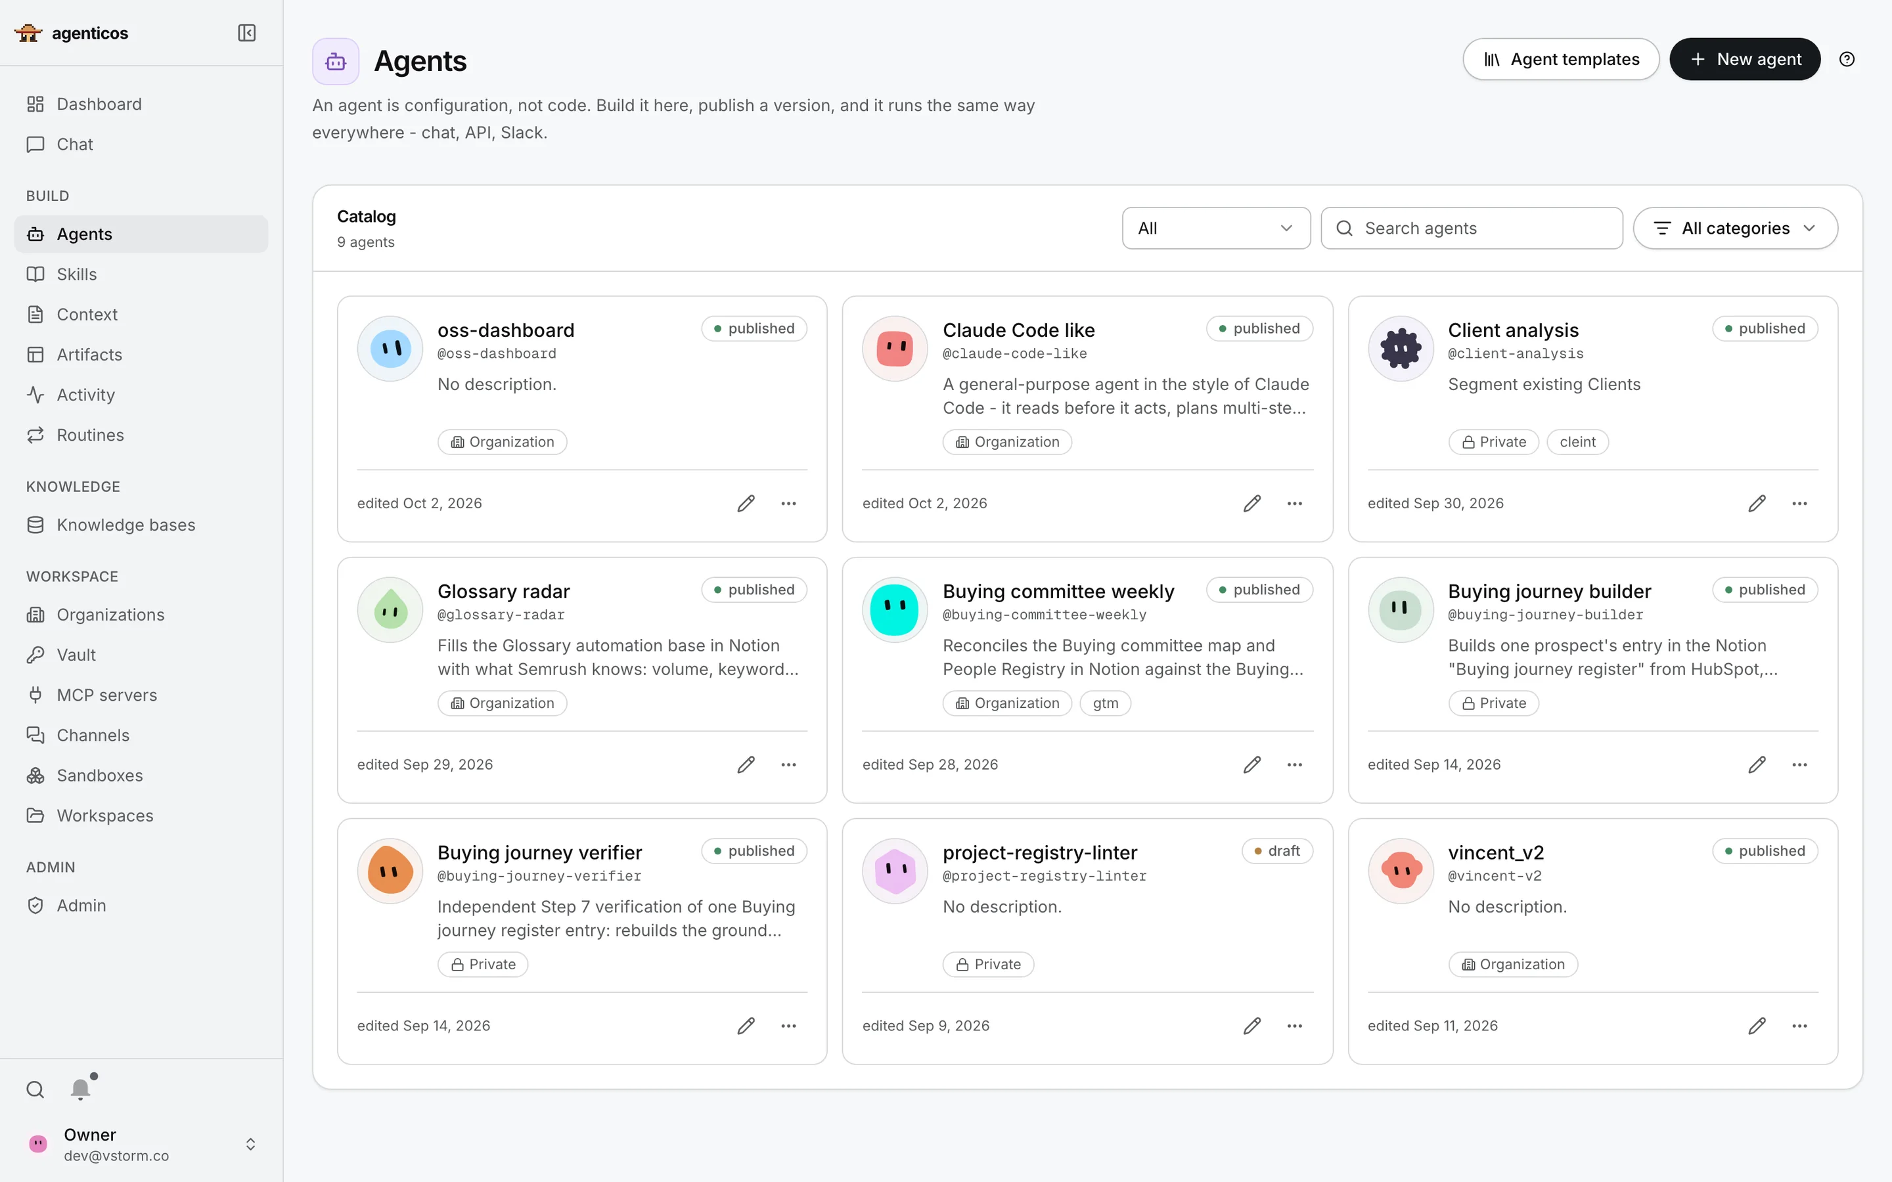Edit Buying committee weekly via pencil
This screenshot has height=1182, width=1892.
[x=1251, y=764]
